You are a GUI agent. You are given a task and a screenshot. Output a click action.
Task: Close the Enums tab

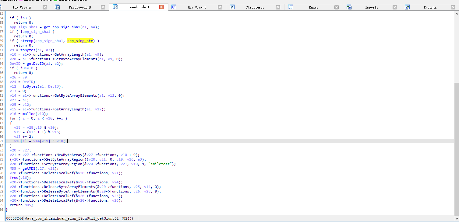coord(337,7)
